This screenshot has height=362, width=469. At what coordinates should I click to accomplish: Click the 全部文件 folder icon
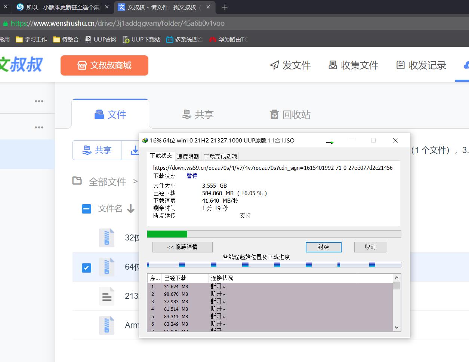77,181
